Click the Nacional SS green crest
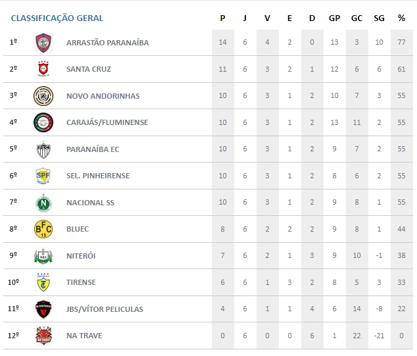 point(43,203)
